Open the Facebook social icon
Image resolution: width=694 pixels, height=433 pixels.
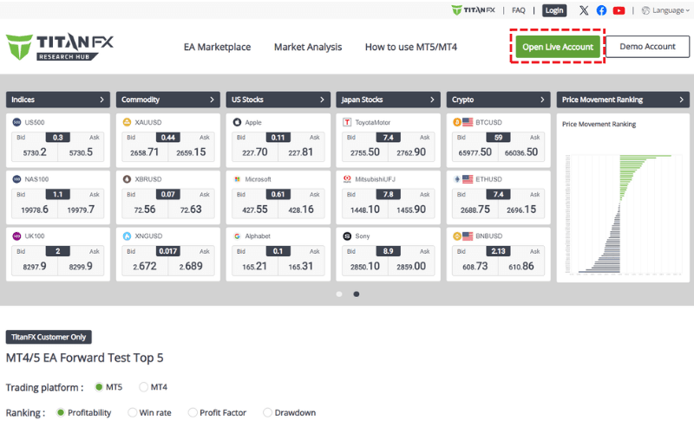point(601,10)
